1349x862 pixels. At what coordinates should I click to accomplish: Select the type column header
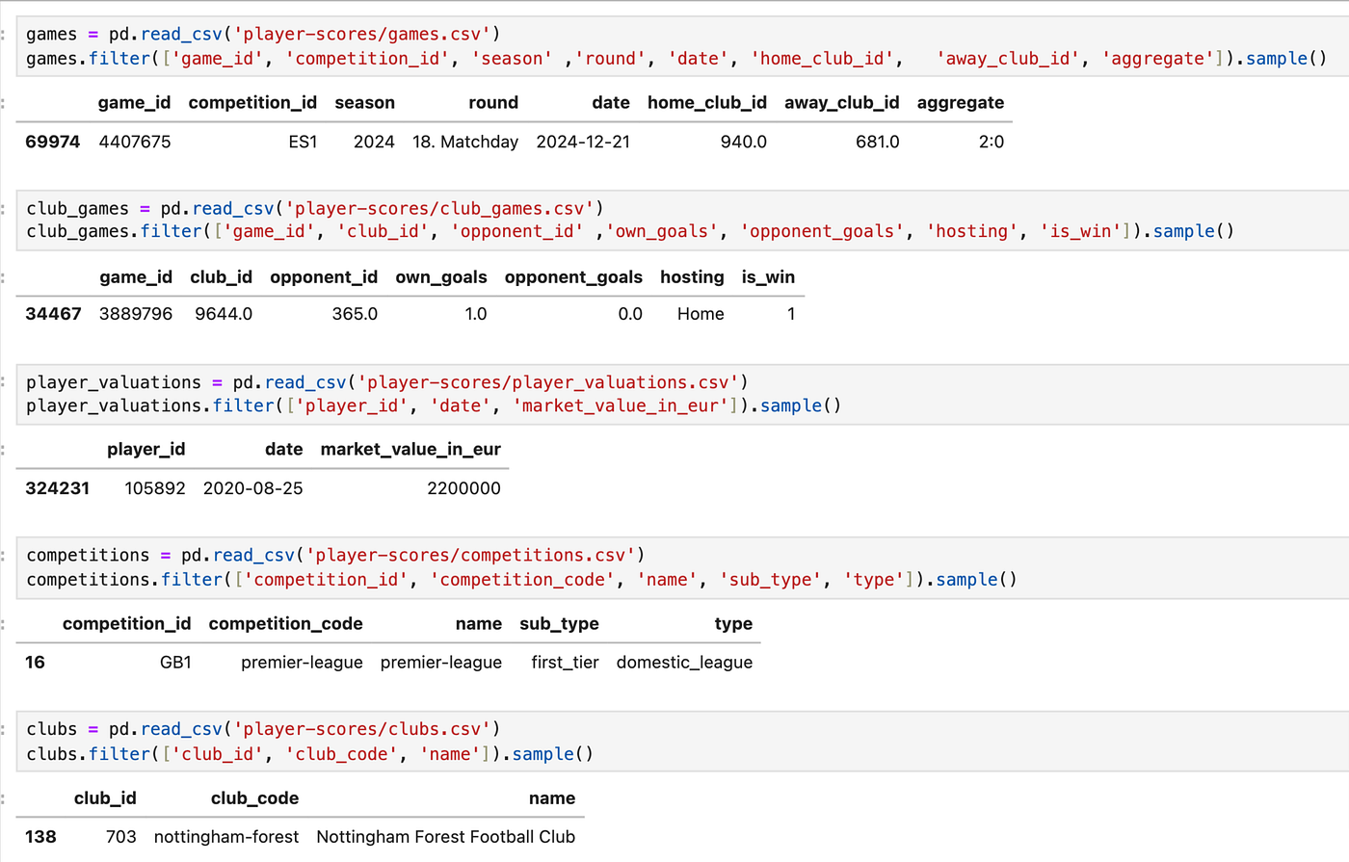coord(733,623)
